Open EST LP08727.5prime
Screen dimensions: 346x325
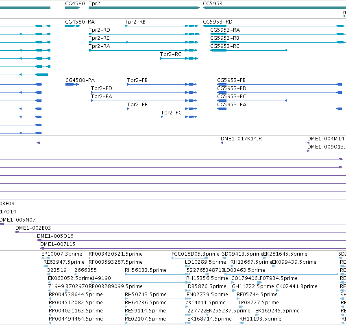pos(259,303)
